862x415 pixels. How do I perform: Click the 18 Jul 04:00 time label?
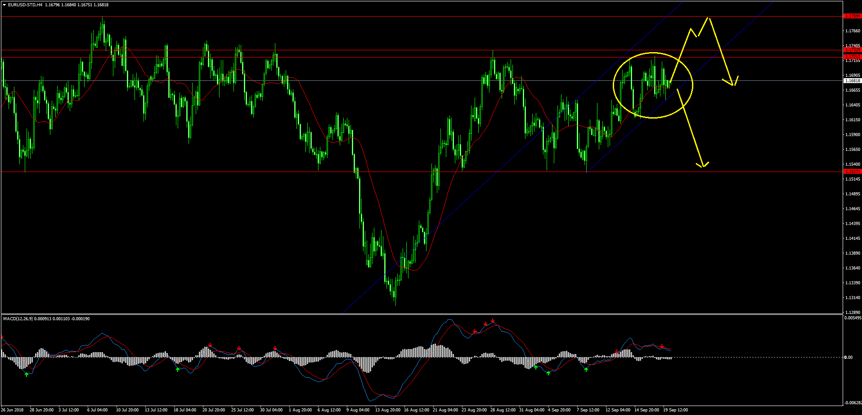point(185,410)
